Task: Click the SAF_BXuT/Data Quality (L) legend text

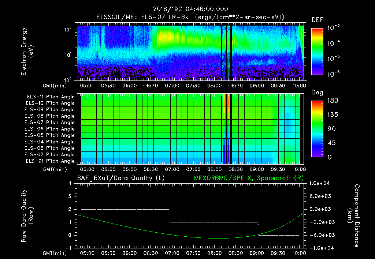Action: tap(121, 178)
